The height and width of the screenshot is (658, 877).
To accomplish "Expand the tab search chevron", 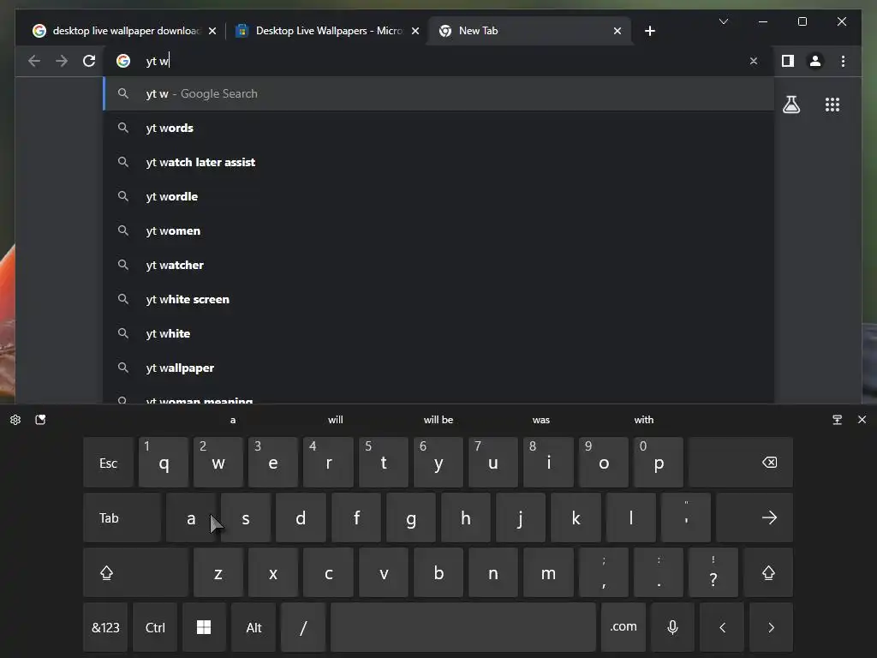I will pos(723,21).
